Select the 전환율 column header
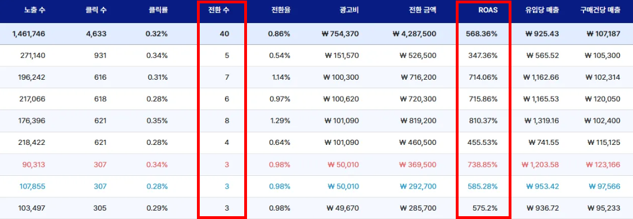Screen dimensions: 633x219 coord(281,11)
